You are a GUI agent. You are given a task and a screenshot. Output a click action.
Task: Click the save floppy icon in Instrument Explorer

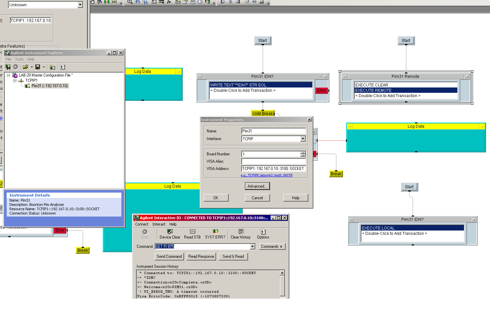38,67
